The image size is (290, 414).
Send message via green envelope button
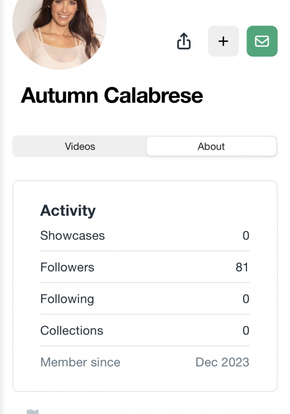262,41
